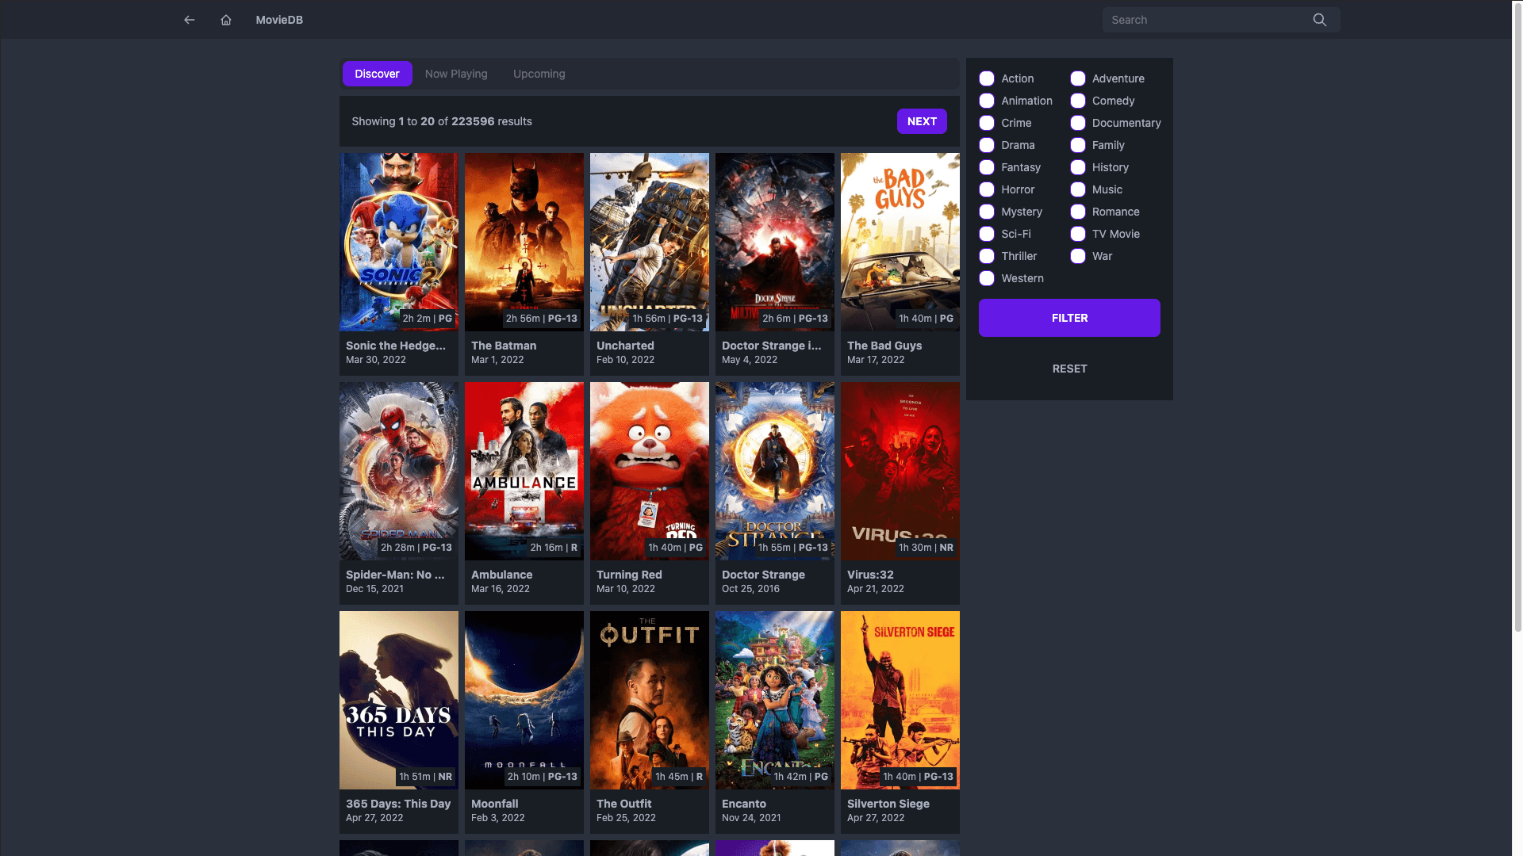Select the War genre checkbox
Image resolution: width=1523 pixels, height=856 pixels.
point(1077,256)
